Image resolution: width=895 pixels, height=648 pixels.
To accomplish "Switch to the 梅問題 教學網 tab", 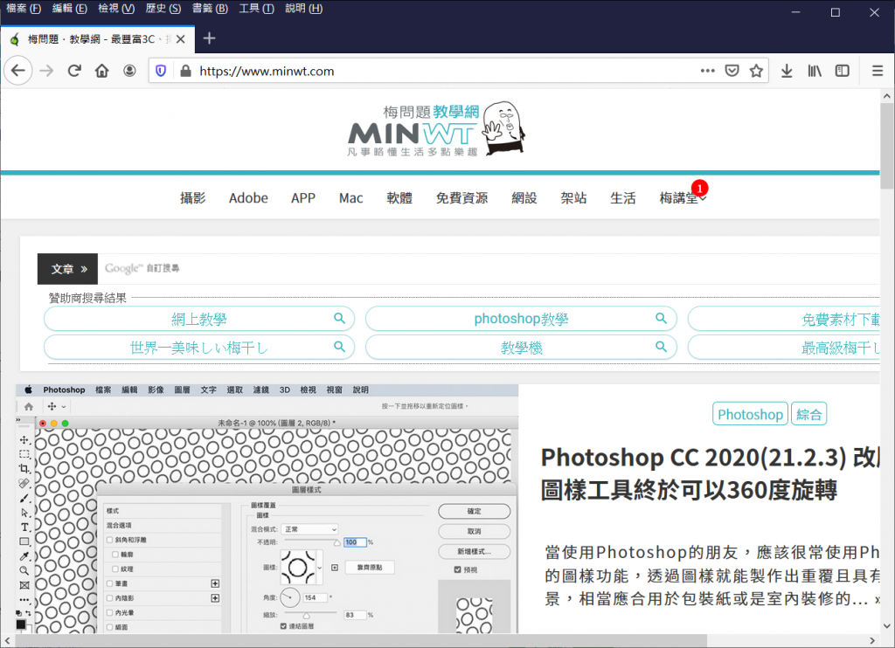I will [x=98, y=38].
